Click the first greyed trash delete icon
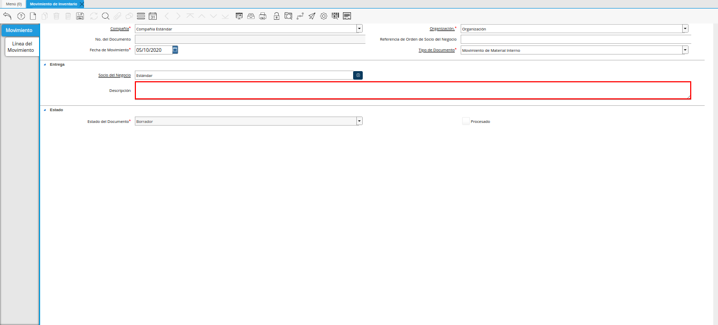This screenshot has height=325, width=718. [57, 16]
